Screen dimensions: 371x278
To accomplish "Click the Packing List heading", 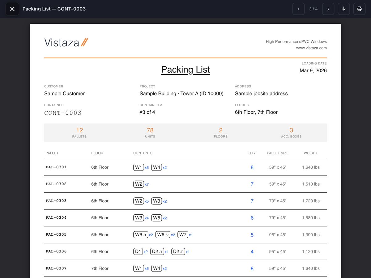I will point(185,69).
